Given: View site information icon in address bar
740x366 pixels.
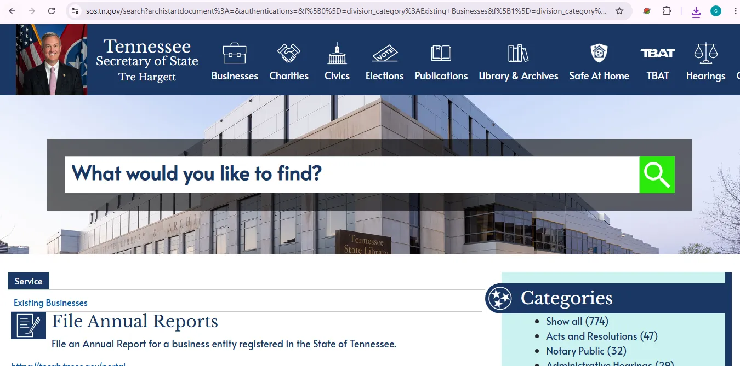Looking at the screenshot, I should [76, 11].
